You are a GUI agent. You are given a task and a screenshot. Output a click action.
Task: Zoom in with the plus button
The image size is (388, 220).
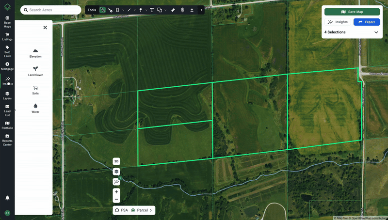click(116, 192)
